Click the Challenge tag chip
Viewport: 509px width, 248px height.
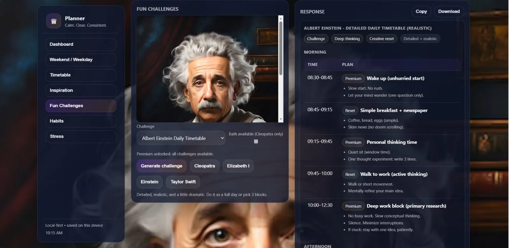(x=316, y=39)
